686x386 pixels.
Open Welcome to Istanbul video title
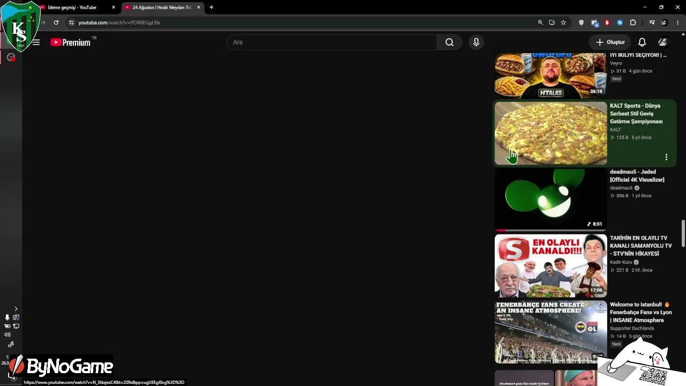pos(641,313)
